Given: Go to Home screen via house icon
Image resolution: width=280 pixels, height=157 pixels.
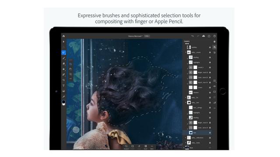Looking at the screenshot, I should [x=64, y=36].
